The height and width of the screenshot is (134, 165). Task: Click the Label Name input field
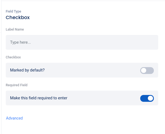coord(82,42)
